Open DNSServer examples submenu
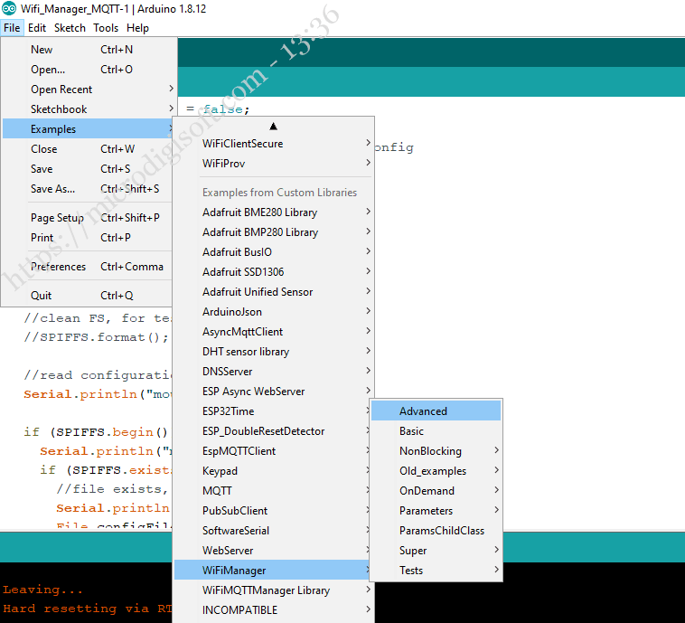Screen dimensions: 685x623 click(x=274, y=372)
